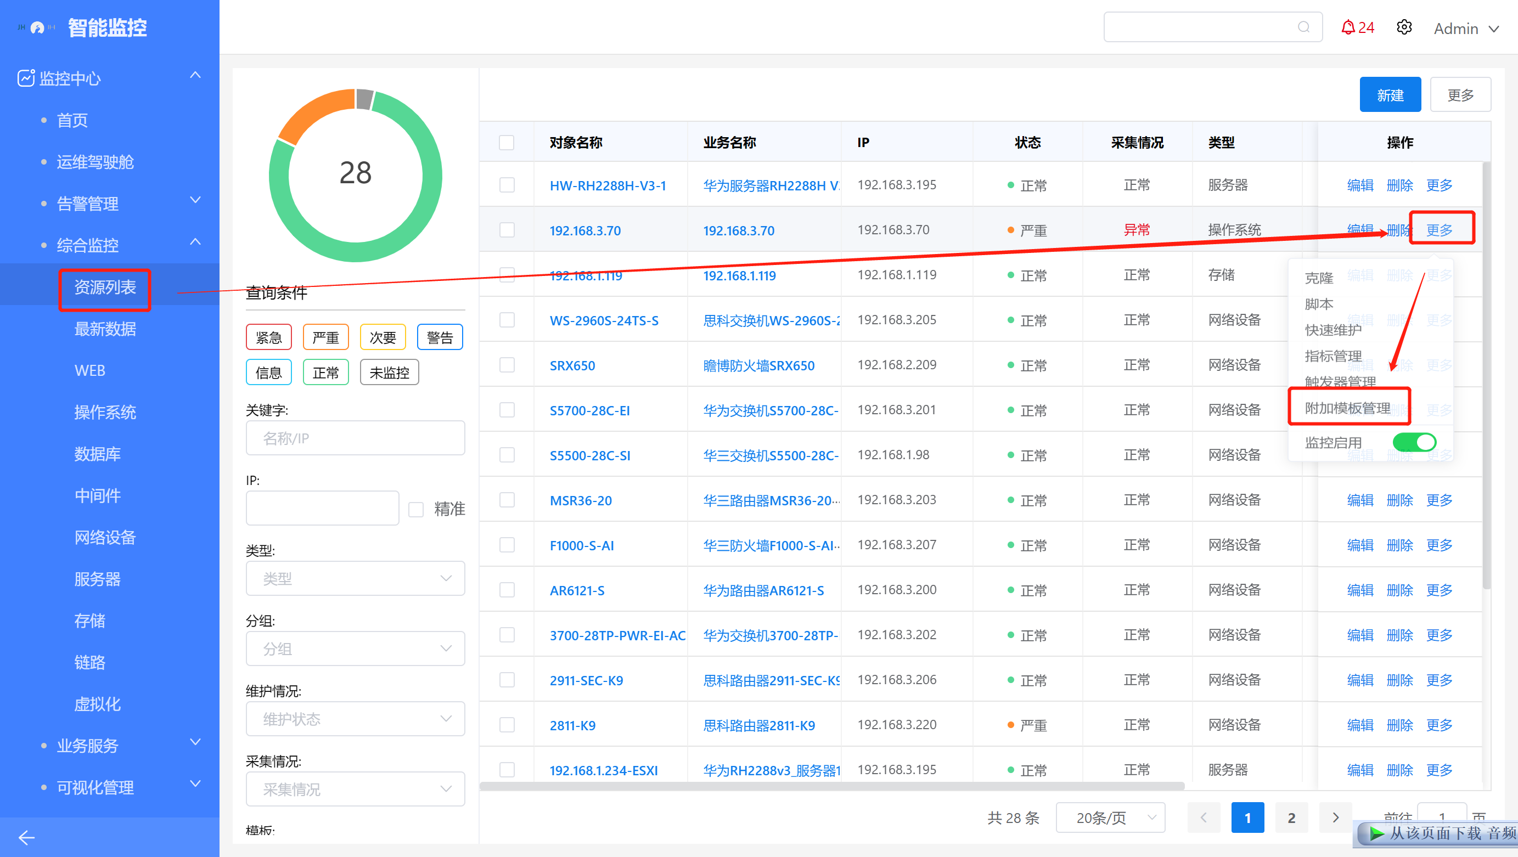Go to previous page arrow
This screenshot has width=1518, height=857.
click(1203, 817)
